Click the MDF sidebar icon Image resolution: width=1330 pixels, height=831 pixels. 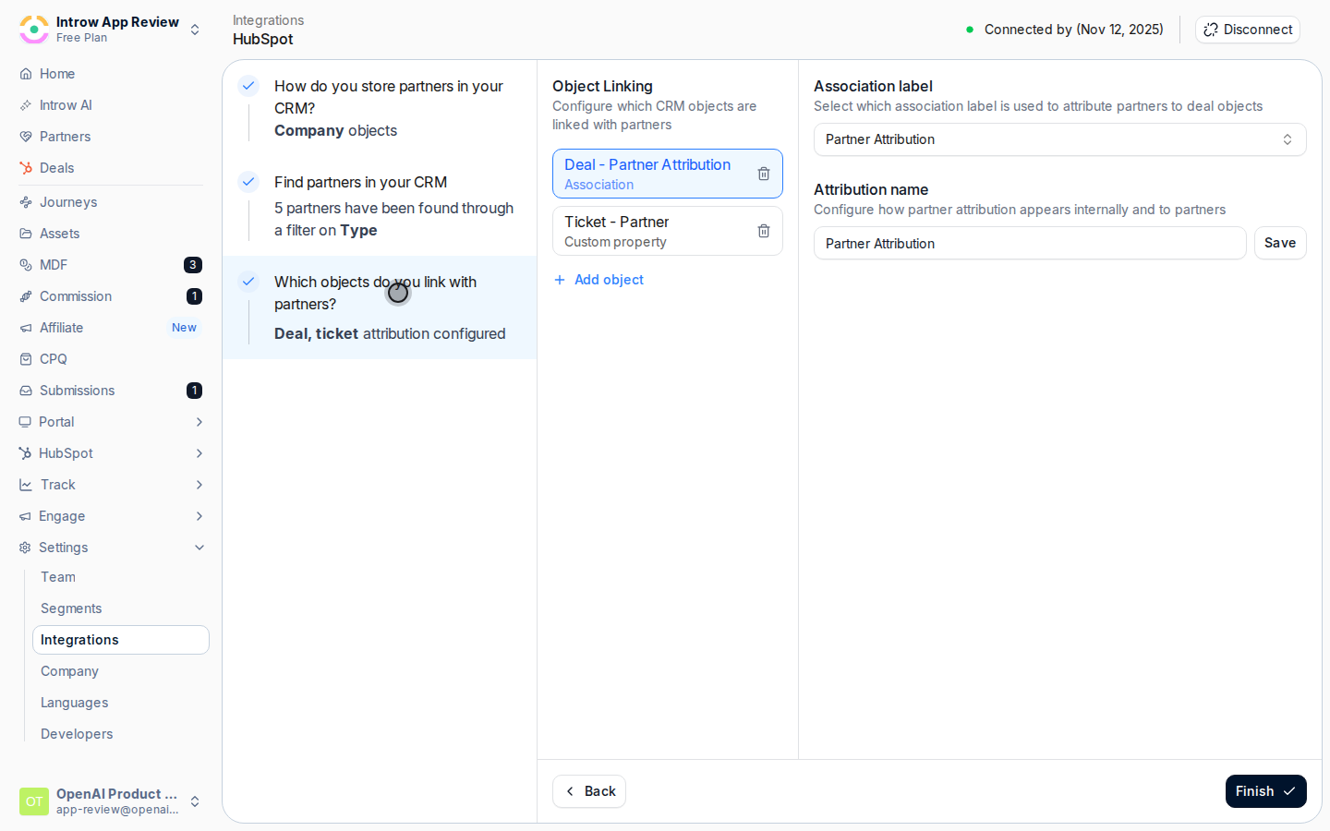(x=26, y=265)
